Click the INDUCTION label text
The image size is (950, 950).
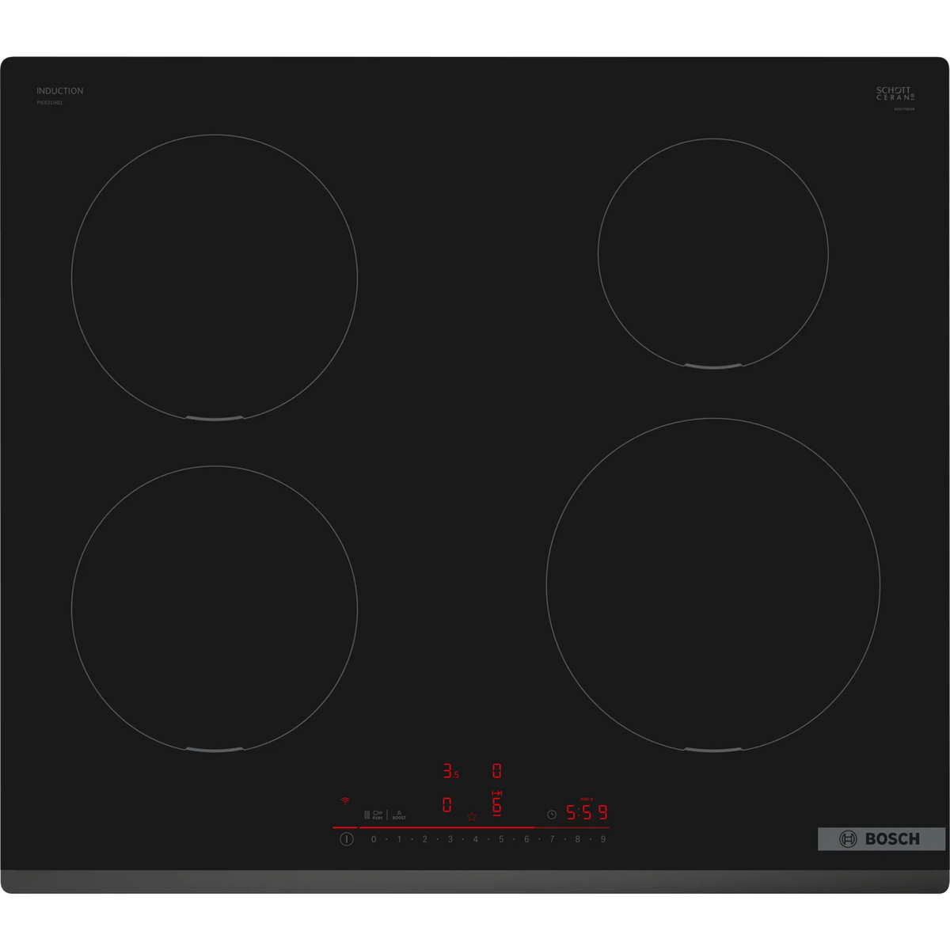tap(59, 91)
